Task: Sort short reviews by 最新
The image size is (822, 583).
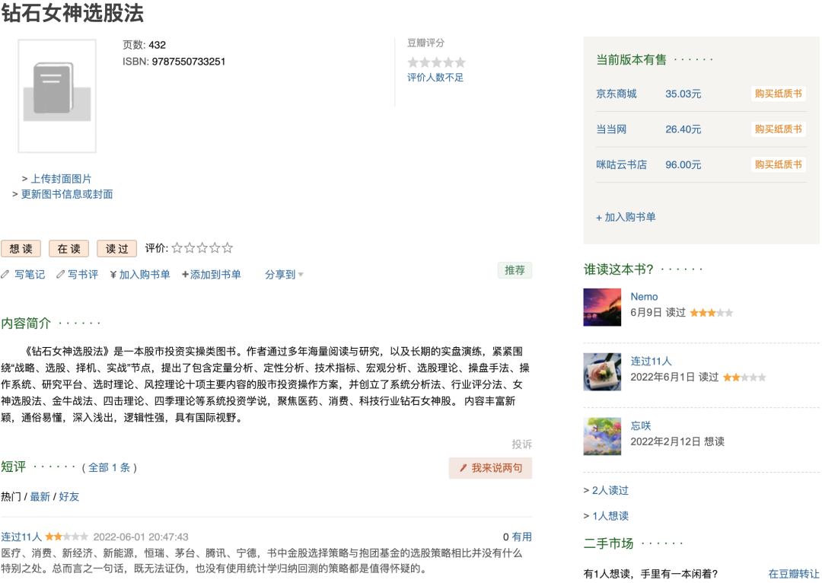Action: (x=40, y=496)
